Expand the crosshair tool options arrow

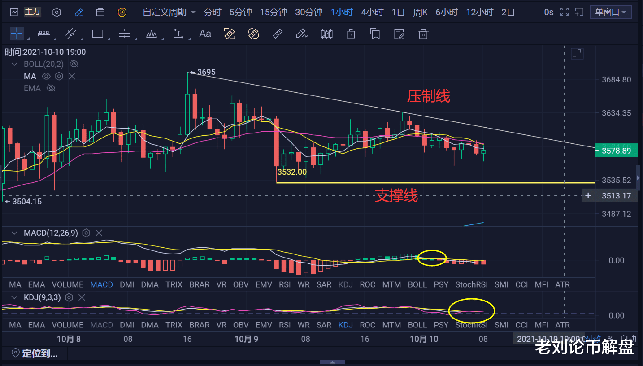click(28, 39)
